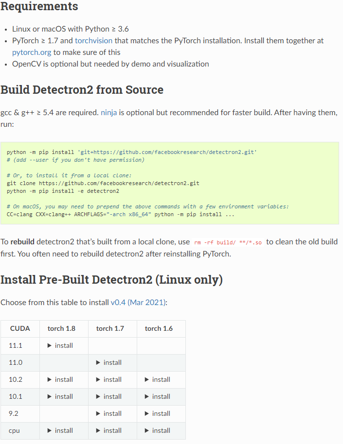Expand install for CUDA 11.0 torch 1.7
This screenshot has width=343, height=444.
point(108,362)
